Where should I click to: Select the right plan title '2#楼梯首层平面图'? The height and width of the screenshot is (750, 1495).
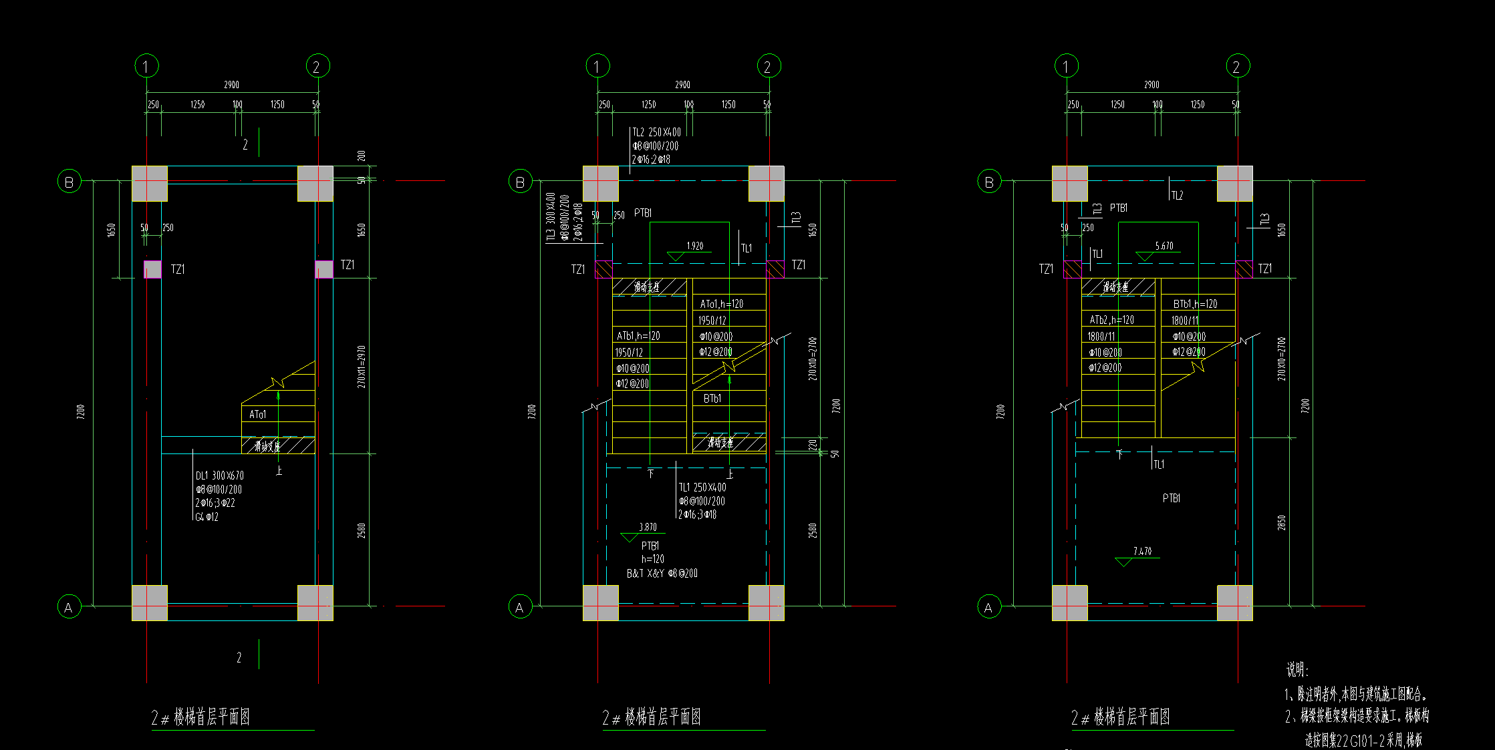pos(1121,718)
